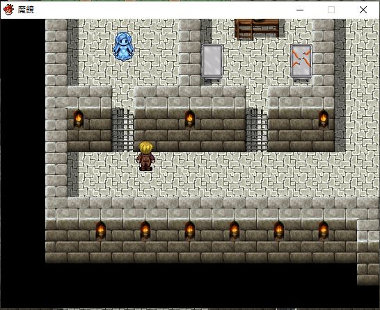Minimize the game window
Image resolution: width=380 pixels, height=310 pixels.
(300, 10)
